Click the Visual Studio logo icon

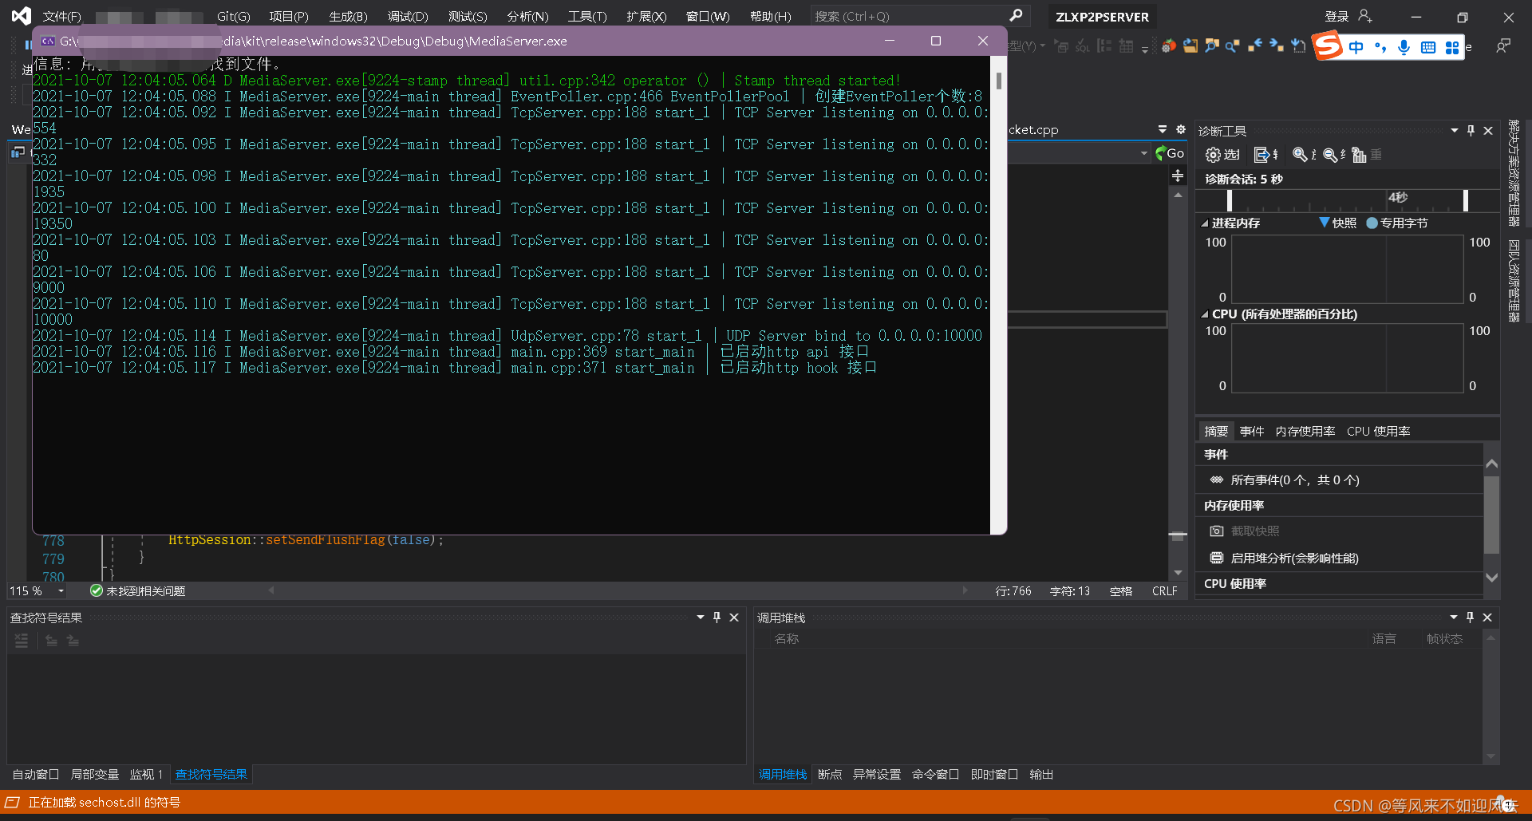tap(22, 16)
